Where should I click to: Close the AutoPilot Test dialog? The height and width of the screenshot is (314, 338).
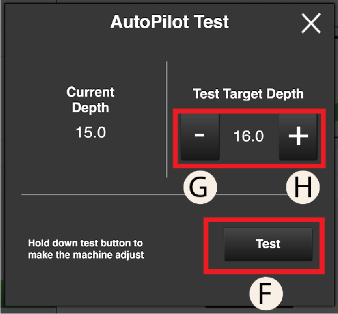tap(311, 23)
